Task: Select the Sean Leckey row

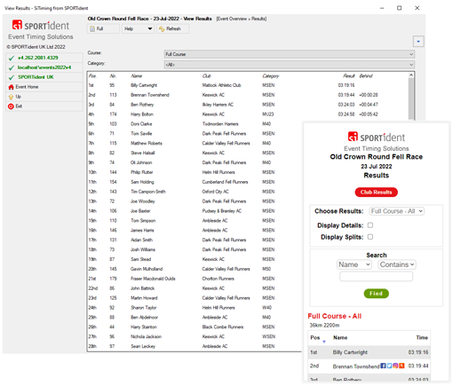Action: click(x=195, y=346)
